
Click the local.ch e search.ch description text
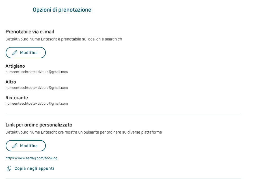tap(64, 39)
